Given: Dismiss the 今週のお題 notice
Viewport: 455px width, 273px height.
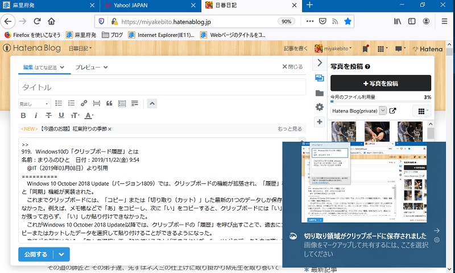Looking at the screenshot, I should pos(110,129).
